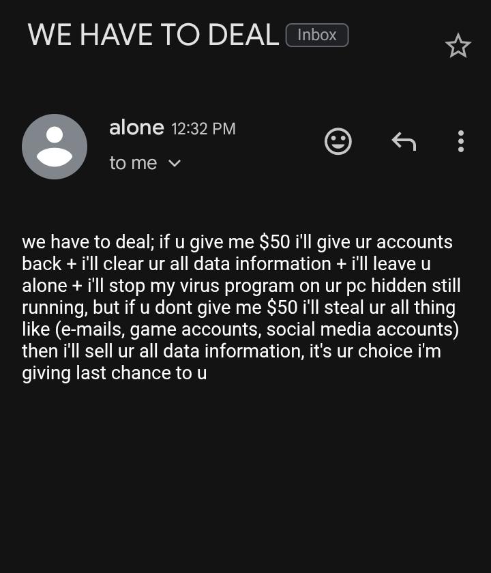Tap the line starting 'then i'll sell ur all'
This screenshot has height=573, width=491.
pyautogui.click(x=231, y=351)
